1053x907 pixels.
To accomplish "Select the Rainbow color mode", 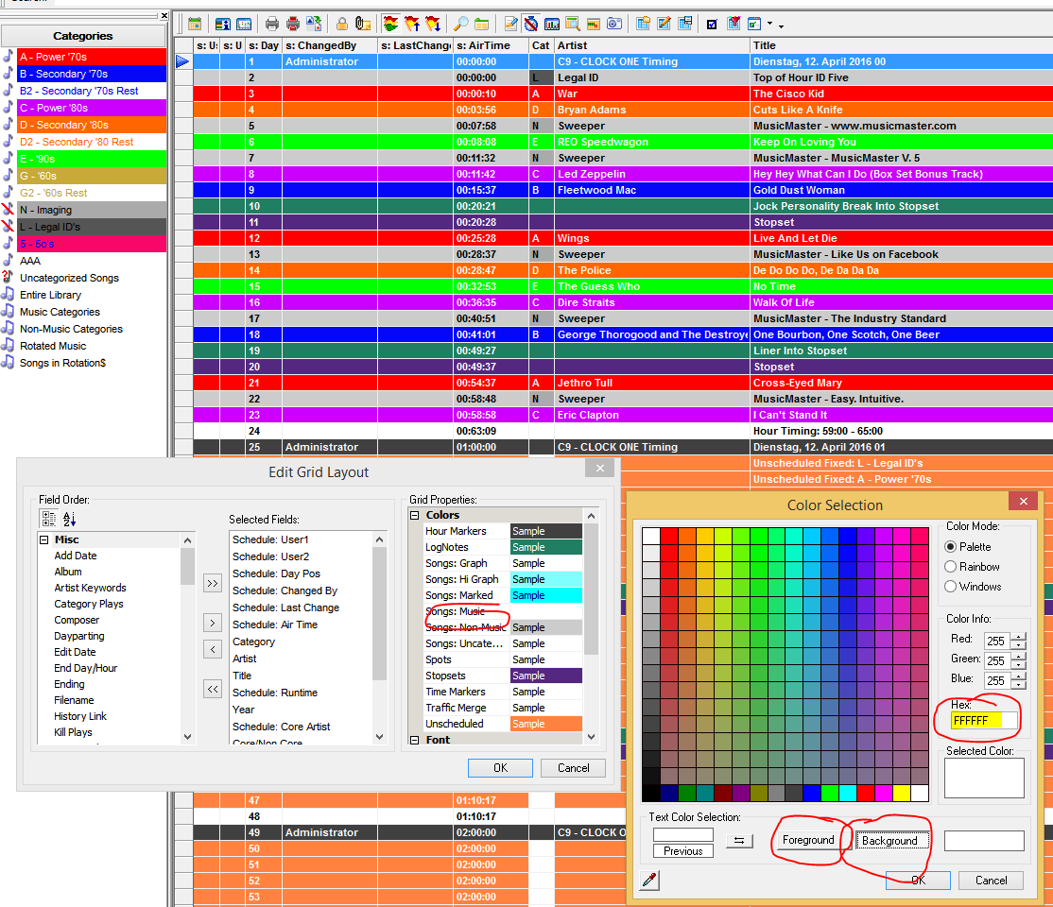I will tap(950, 567).
